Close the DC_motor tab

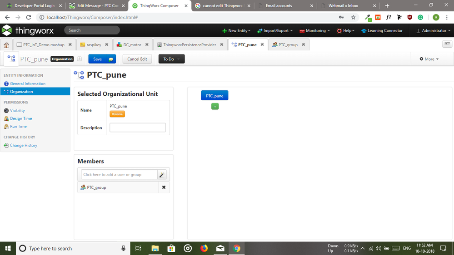click(x=147, y=44)
